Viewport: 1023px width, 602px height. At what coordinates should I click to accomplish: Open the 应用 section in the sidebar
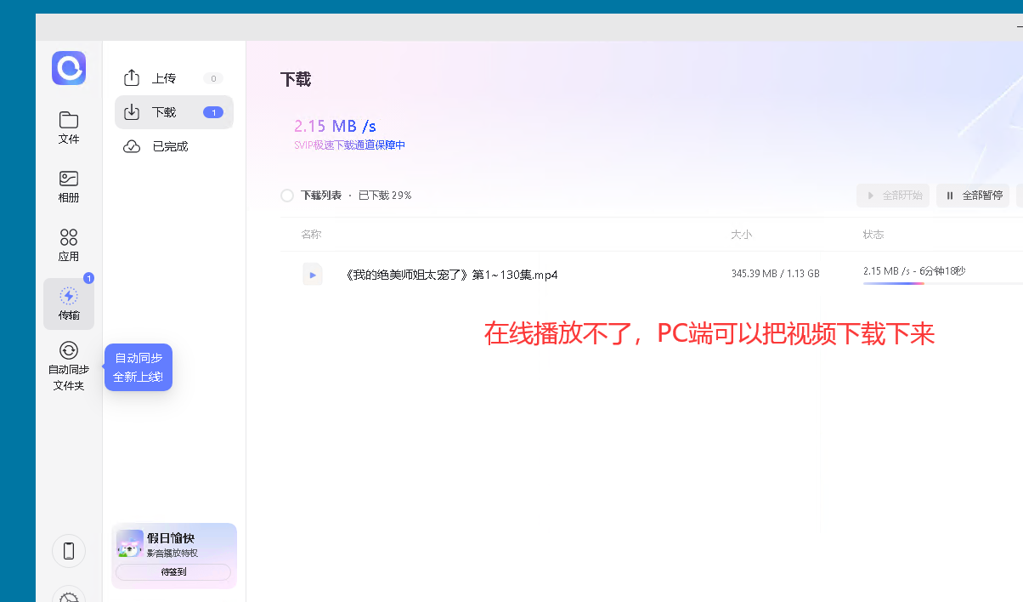click(x=68, y=244)
